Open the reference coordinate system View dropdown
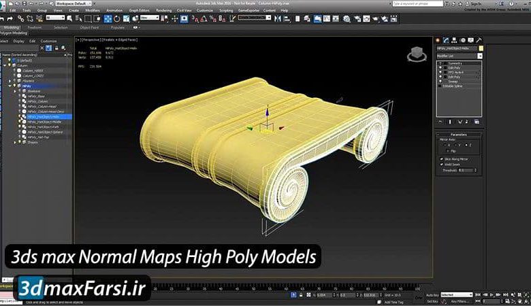This screenshot has height=306, width=531. click(149, 18)
